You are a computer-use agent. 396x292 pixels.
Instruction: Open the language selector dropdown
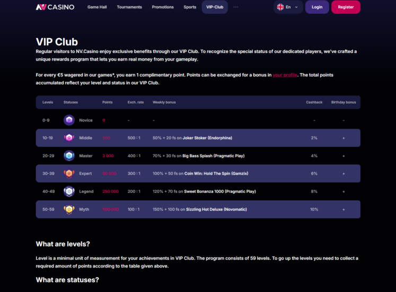coord(289,7)
